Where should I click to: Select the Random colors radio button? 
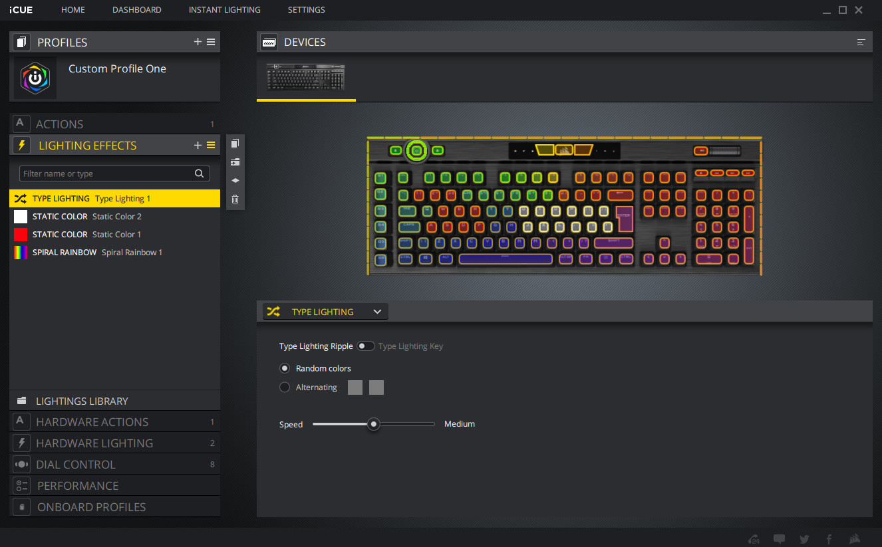click(x=285, y=368)
